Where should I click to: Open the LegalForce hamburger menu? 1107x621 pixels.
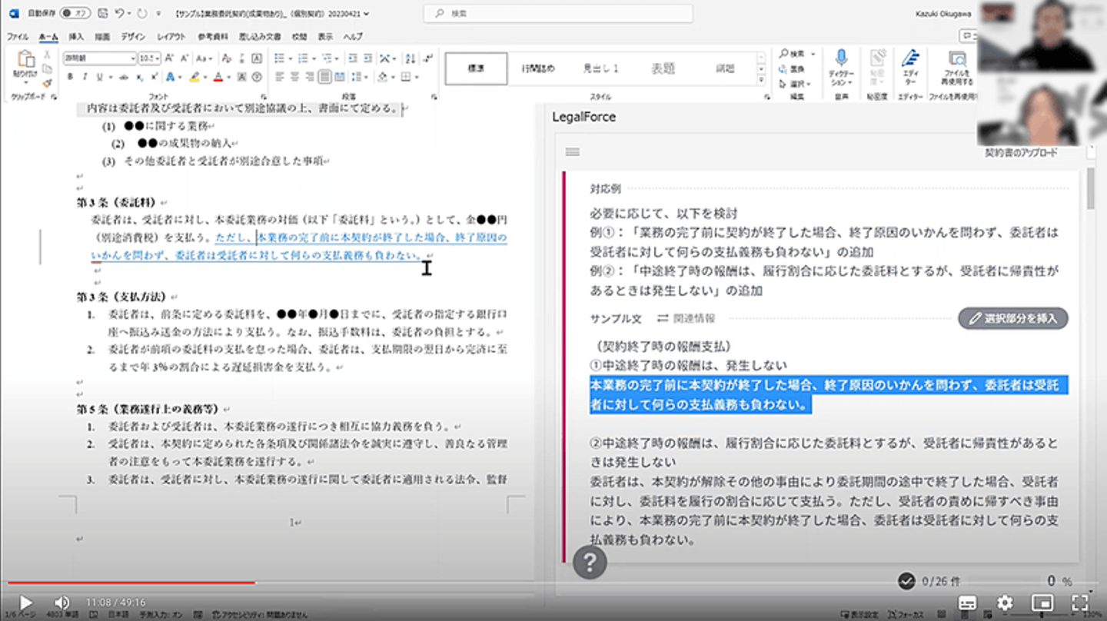coord(572,152)
